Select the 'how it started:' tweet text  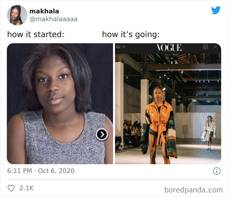pos(36,34)
